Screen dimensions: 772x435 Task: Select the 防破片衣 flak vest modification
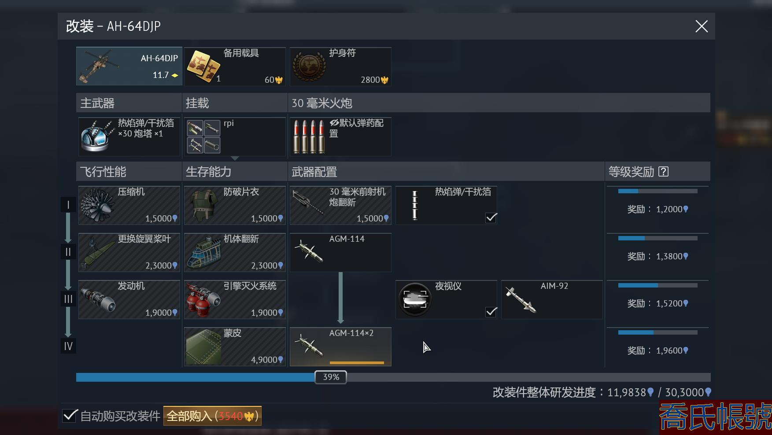[x=235, y=205]
